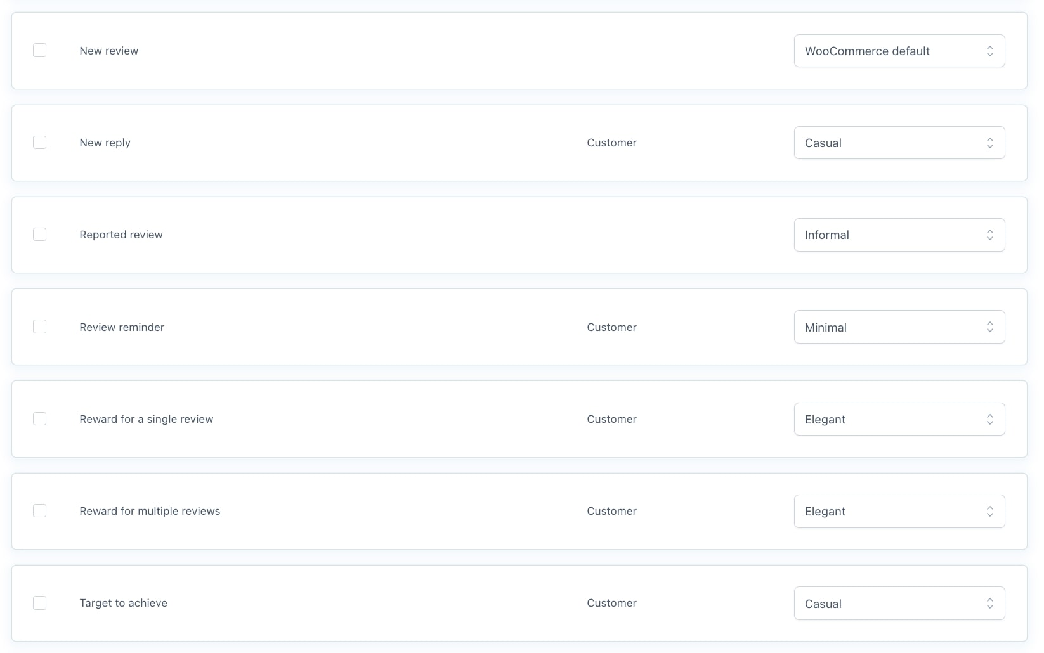Check the Target to achieve checkbox
The image size is (1044, 653).
point(39,603)
